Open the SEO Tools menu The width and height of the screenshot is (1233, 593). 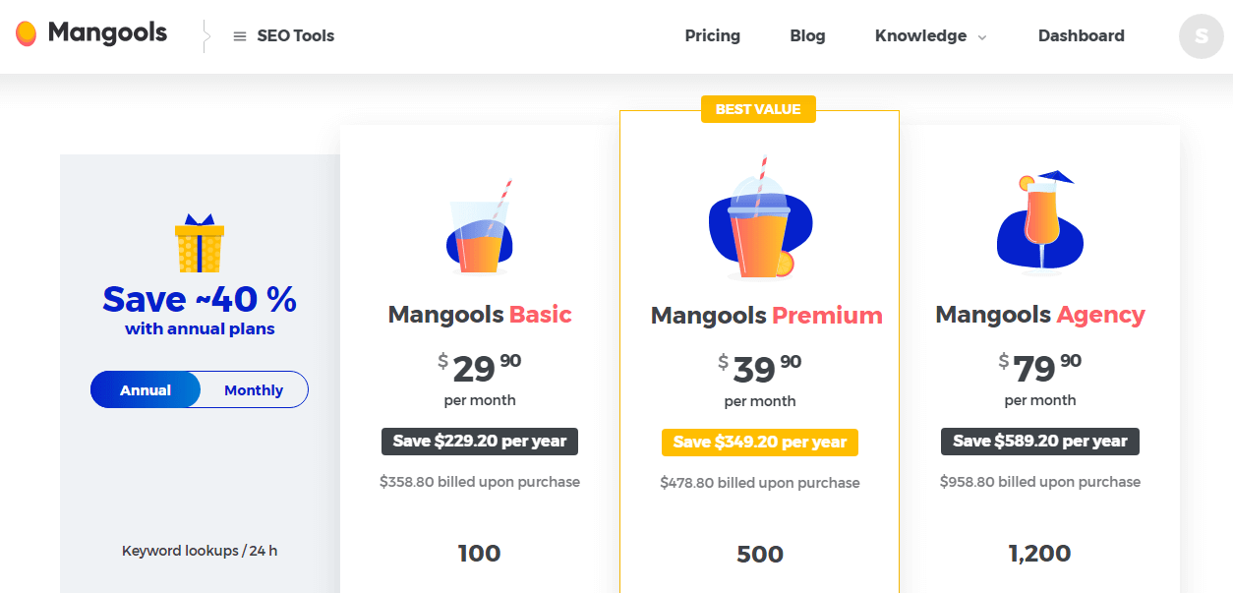[x=295, y=36]
